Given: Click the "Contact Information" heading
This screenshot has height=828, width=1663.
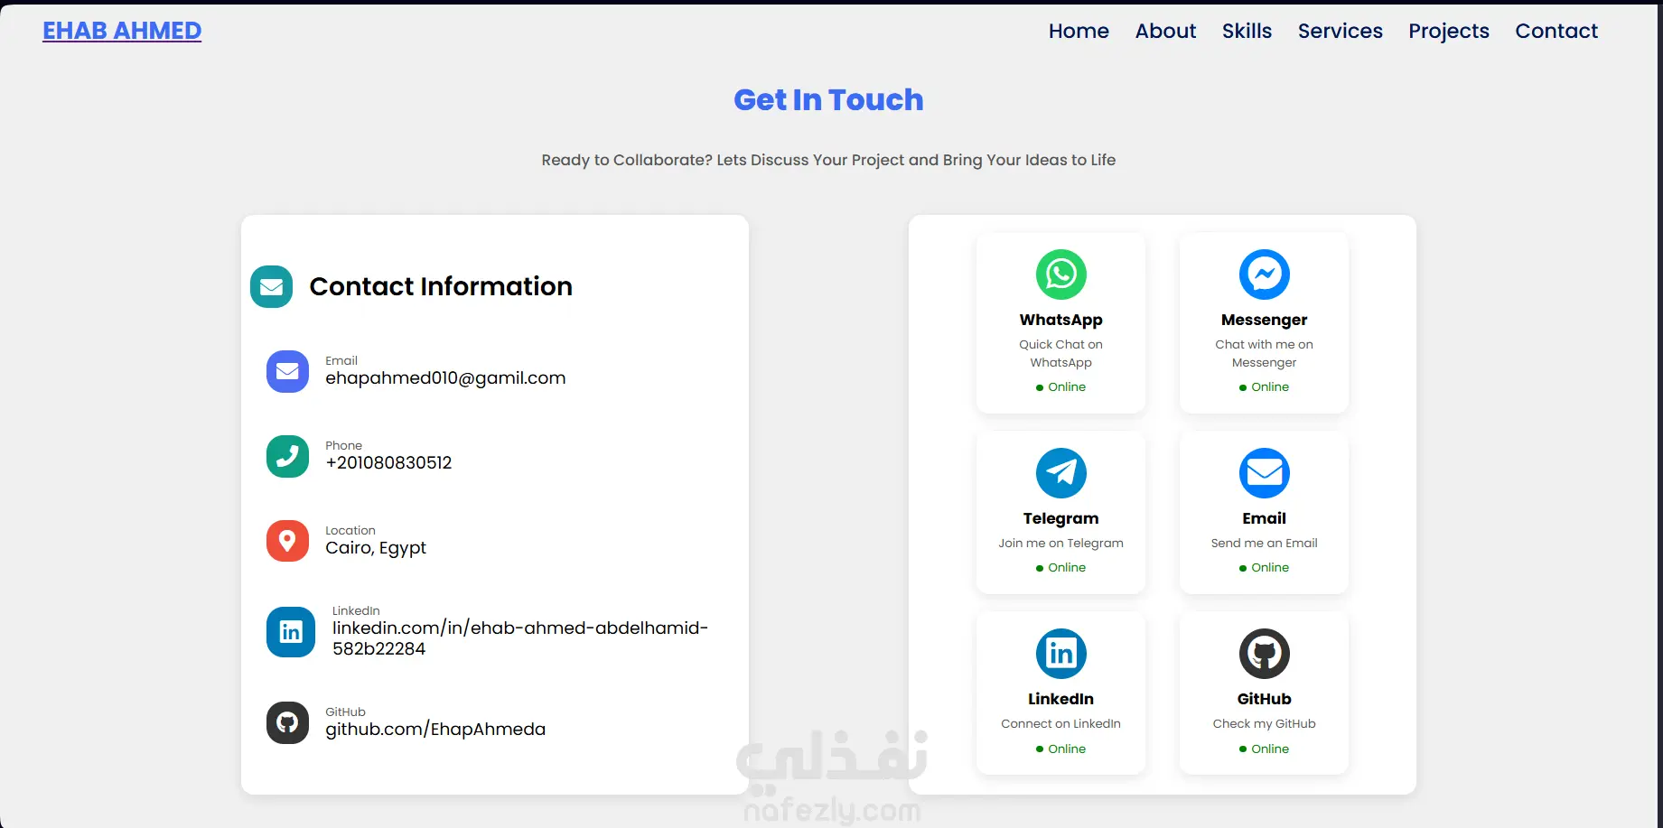Looking at the screenshot, I should coord(441,286).
